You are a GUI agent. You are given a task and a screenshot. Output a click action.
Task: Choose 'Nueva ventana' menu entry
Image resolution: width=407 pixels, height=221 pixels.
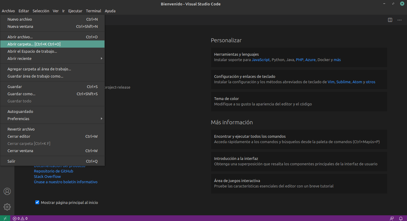[52, 26]
